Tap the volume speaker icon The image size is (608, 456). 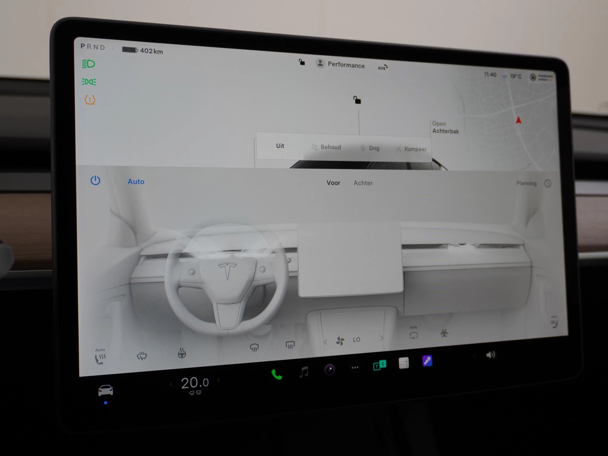click(491, 354)
